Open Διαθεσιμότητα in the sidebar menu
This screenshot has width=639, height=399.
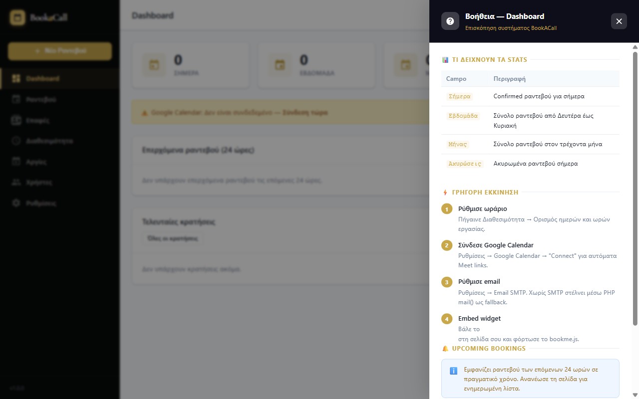(60, 141)
